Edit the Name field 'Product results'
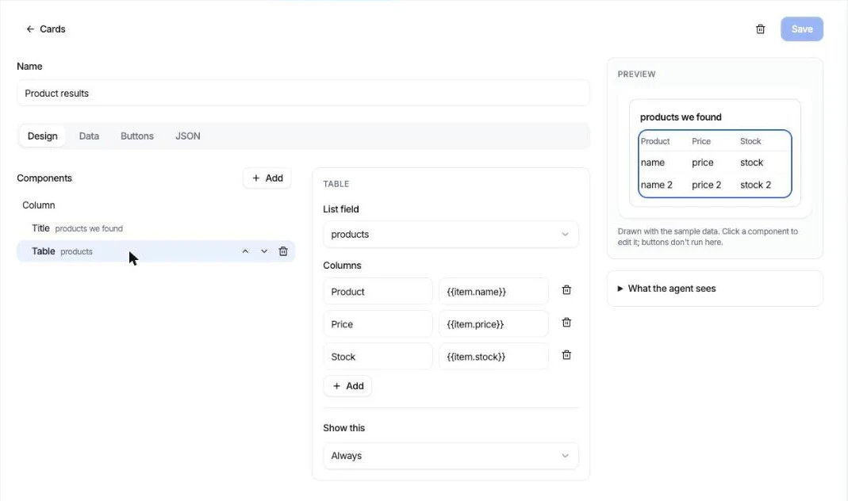 pos(303,93)
